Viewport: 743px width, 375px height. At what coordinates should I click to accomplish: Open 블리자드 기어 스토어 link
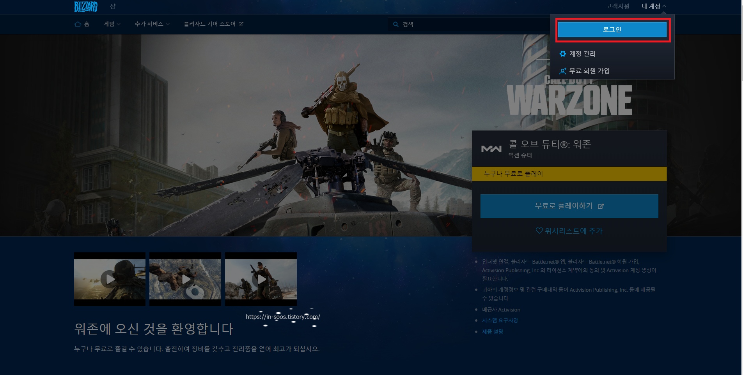pos(213,24)
